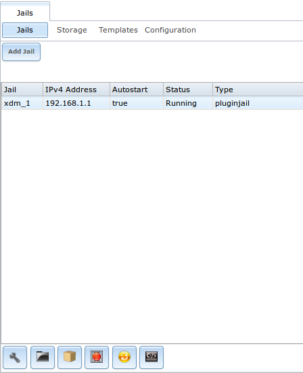Stop the jail with red button icon
The image size is (303, 373).
97,357
